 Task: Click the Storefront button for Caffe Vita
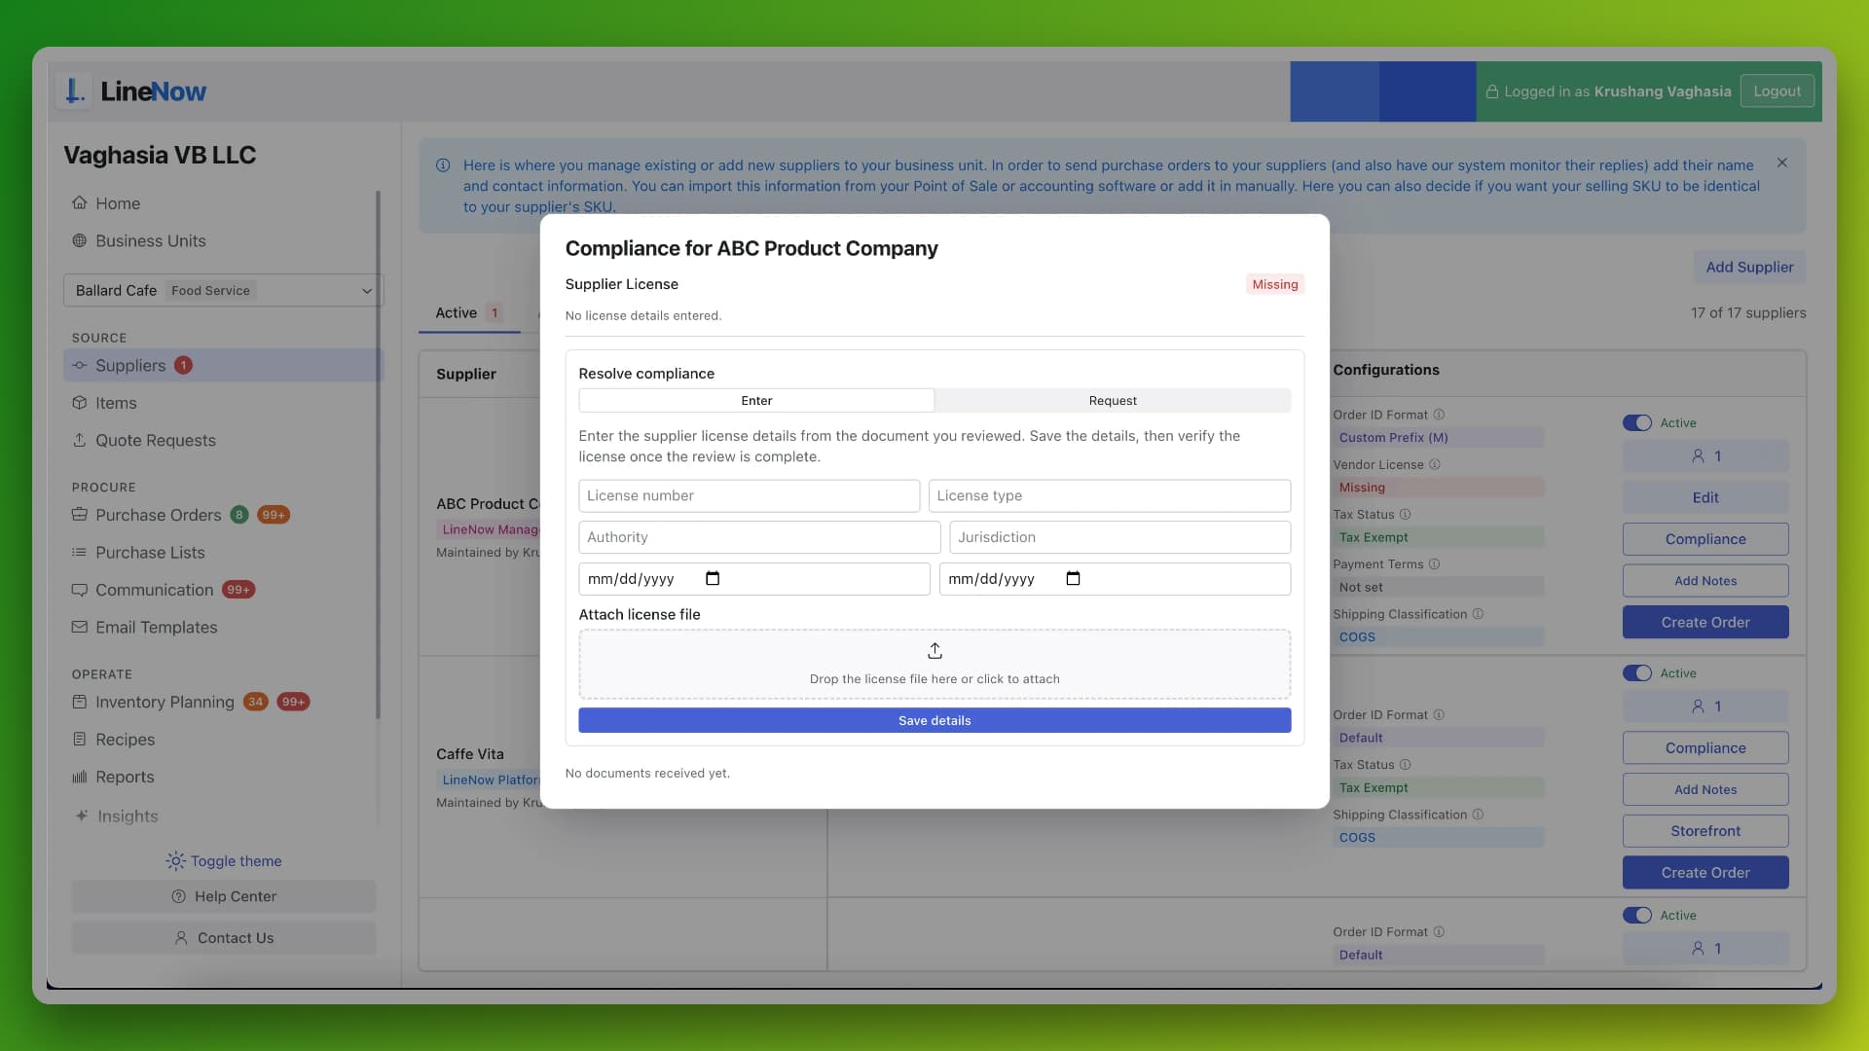[x=1705, y=831]
